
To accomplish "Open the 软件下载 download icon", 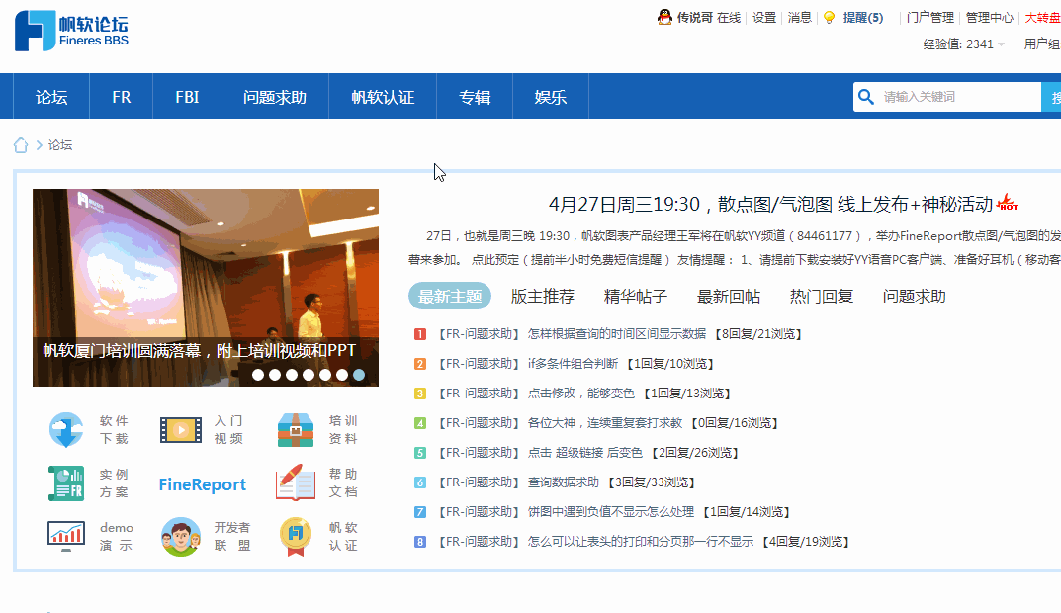I will tap(66, 430).
